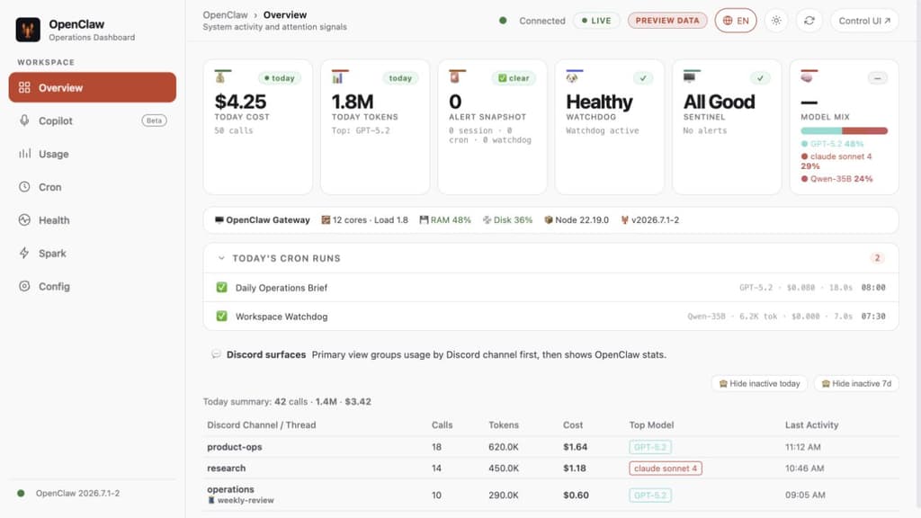Click the Disk 36% stat
The height and width of the screenshot is (518, 921).
(x=507, y=219)
